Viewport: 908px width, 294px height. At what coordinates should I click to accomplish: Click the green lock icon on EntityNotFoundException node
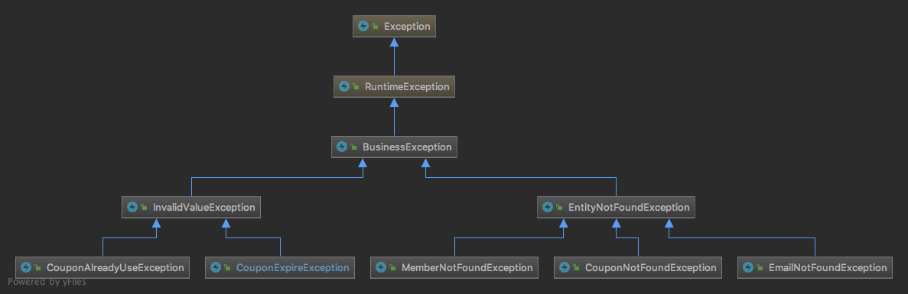coord(560,208)
